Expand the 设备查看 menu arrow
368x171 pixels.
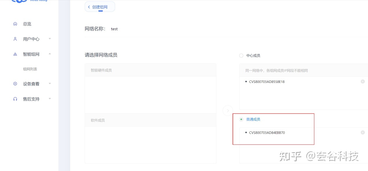coord(50,84)
